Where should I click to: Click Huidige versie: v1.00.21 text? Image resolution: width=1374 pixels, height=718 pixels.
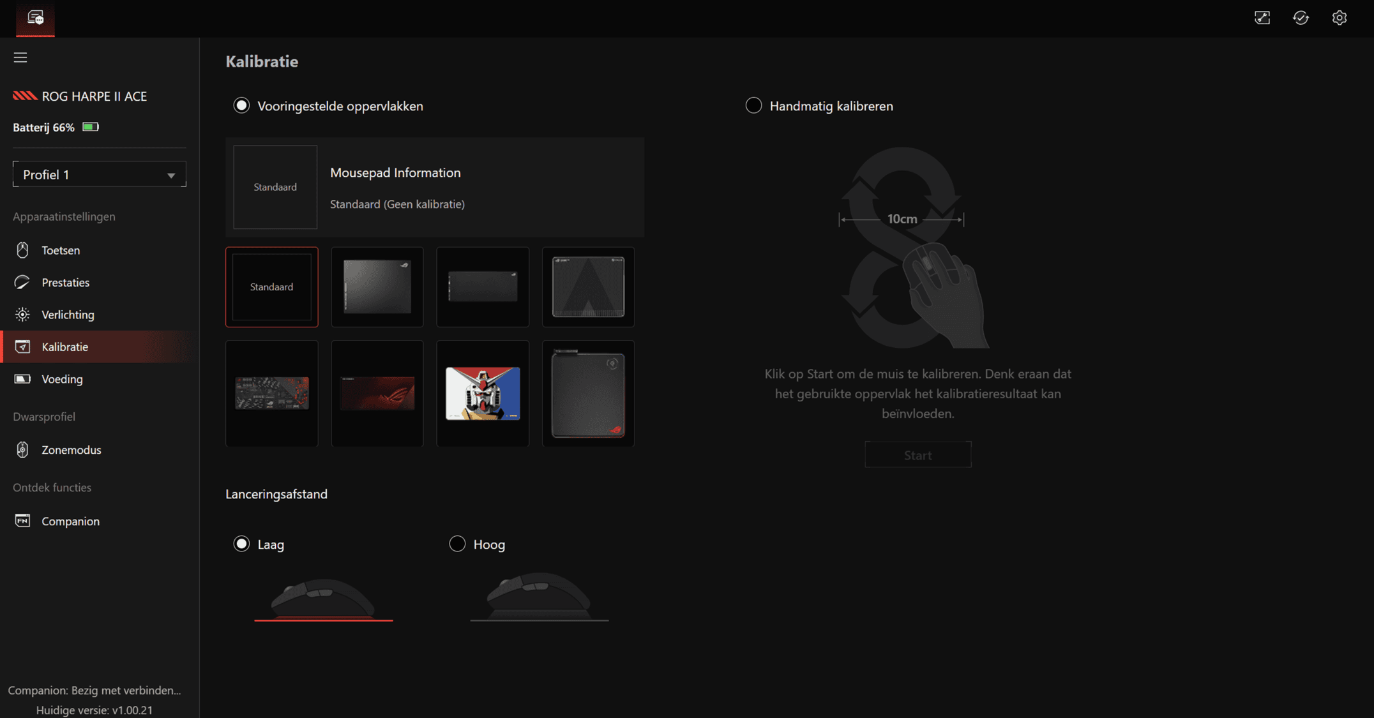[x=94, y=710]
